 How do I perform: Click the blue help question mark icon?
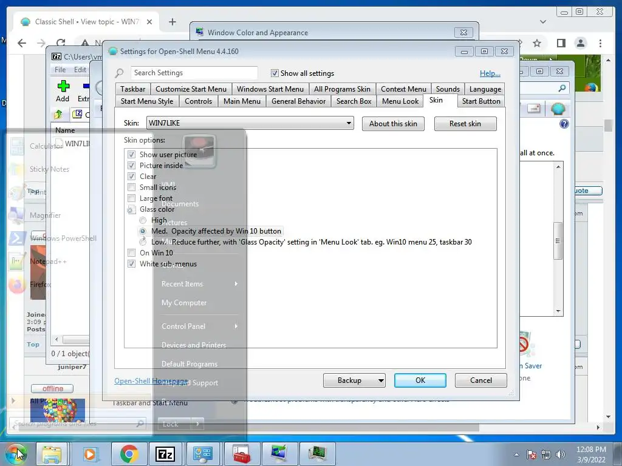click(x=564, y=124)
